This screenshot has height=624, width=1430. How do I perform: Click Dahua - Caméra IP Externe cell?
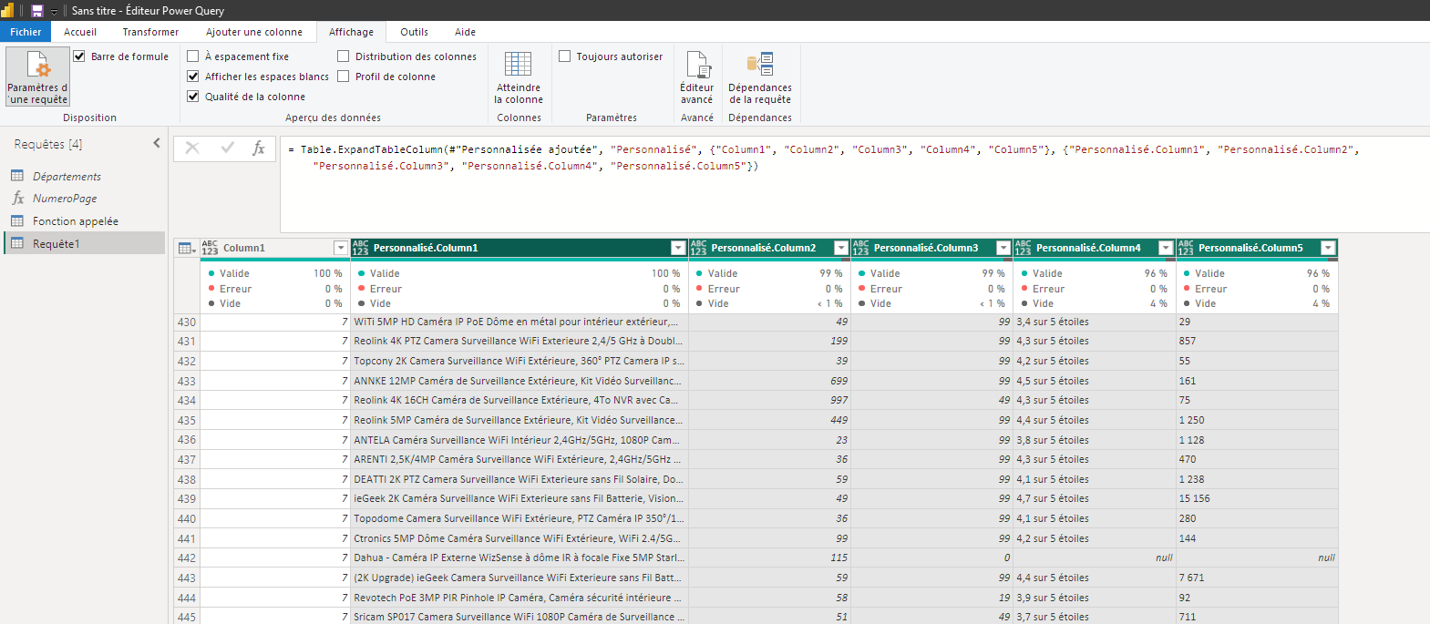pos(520,558)
